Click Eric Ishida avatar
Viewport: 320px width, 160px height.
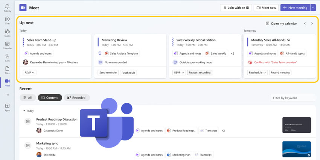pyautogui.click(x=39, y=155)
